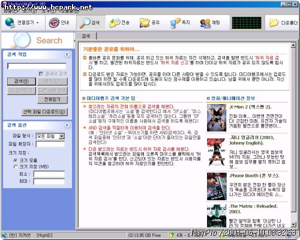The height and width of the screenshot is (240, 300).
Task: Click the 기분좋은 공유를 위하여 heading
Action: pos(111,49)
